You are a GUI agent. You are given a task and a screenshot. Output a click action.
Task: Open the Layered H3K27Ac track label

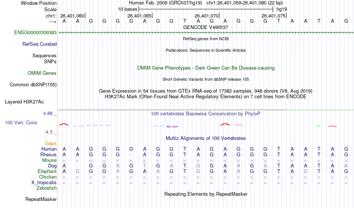(x=24, y=102)
